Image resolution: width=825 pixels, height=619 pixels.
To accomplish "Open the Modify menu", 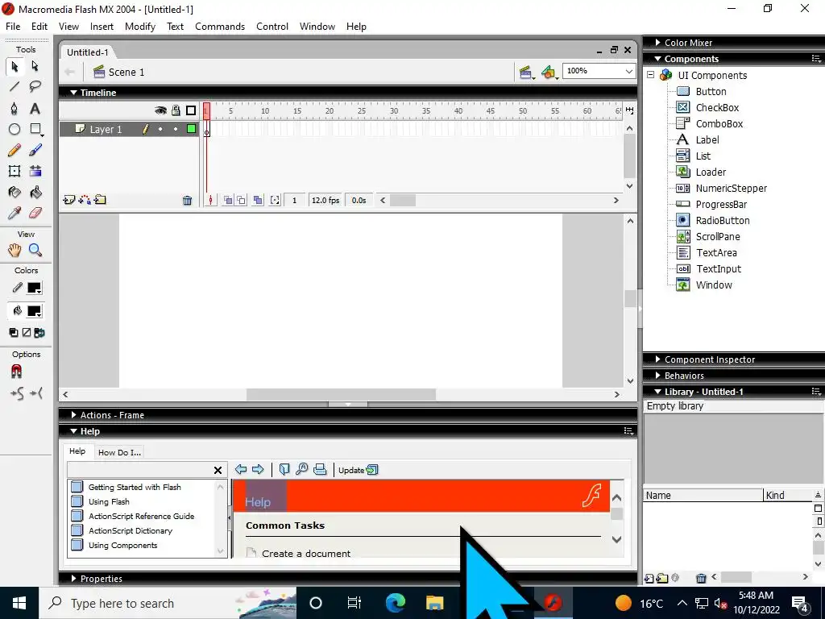I will [140, 27].
